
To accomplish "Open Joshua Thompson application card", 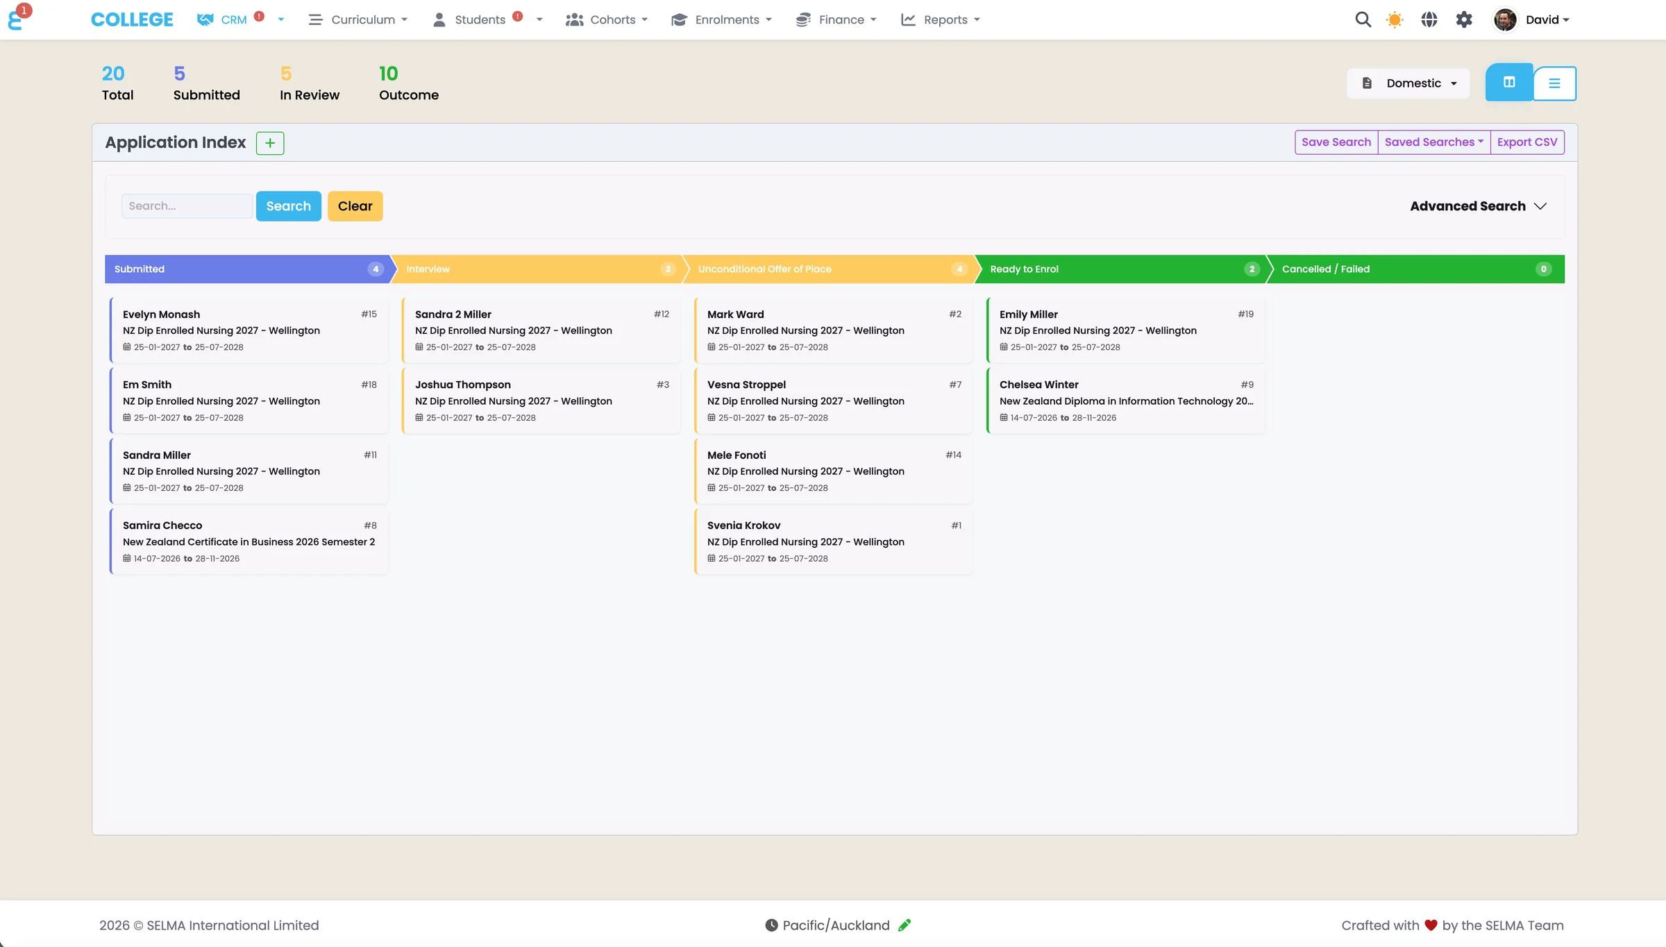I will click(x=541, y=401).
